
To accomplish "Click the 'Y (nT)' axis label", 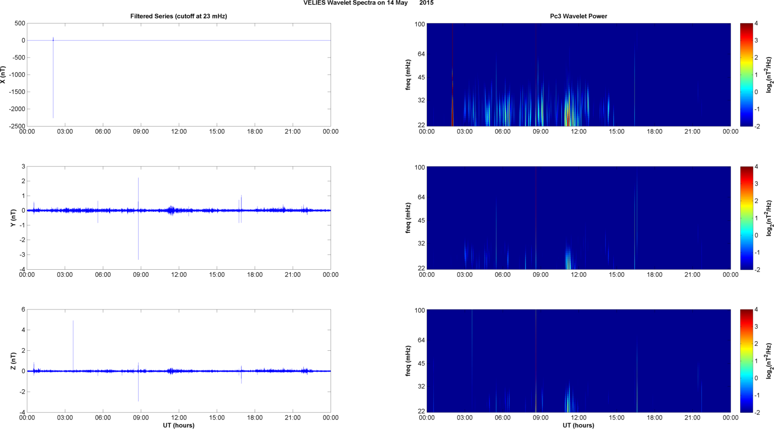I will 14,218.
